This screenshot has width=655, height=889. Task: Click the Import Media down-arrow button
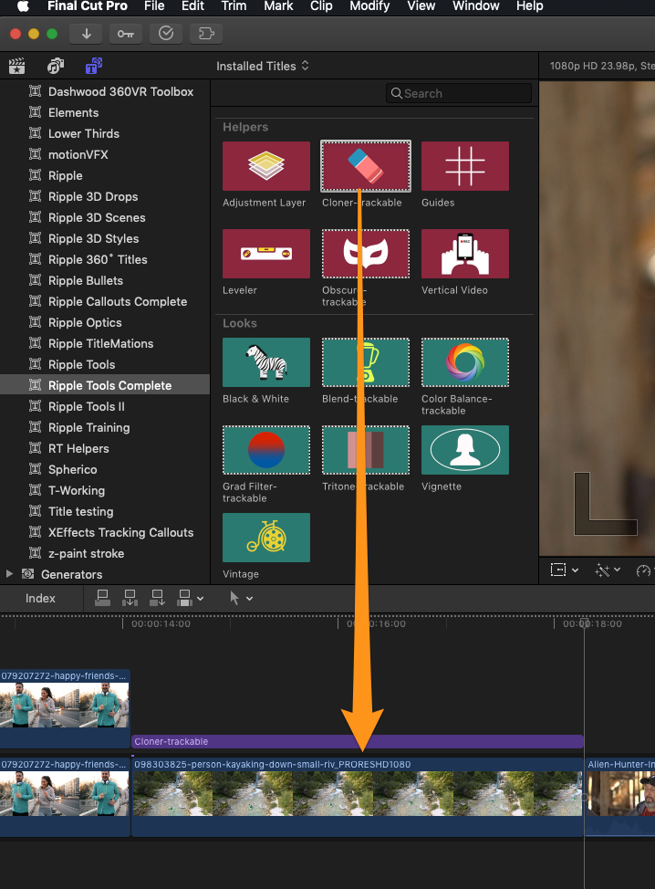coord(86,34)
